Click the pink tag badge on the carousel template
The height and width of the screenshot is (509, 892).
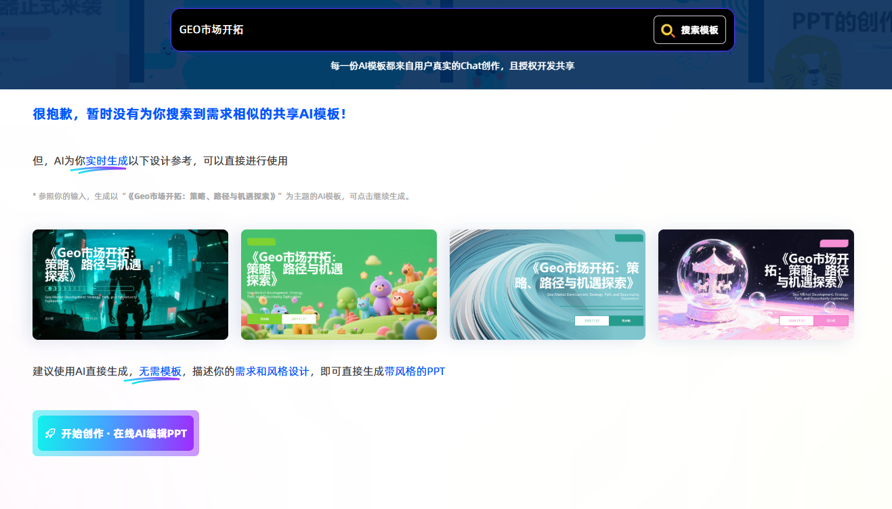(836, 242)
